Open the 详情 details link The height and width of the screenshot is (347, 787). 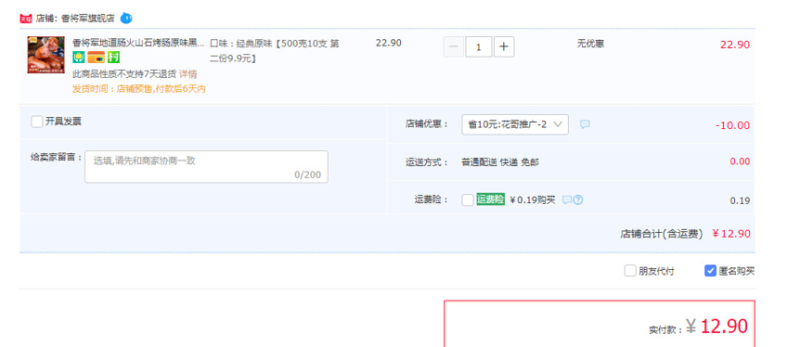[x=188, y=74]
